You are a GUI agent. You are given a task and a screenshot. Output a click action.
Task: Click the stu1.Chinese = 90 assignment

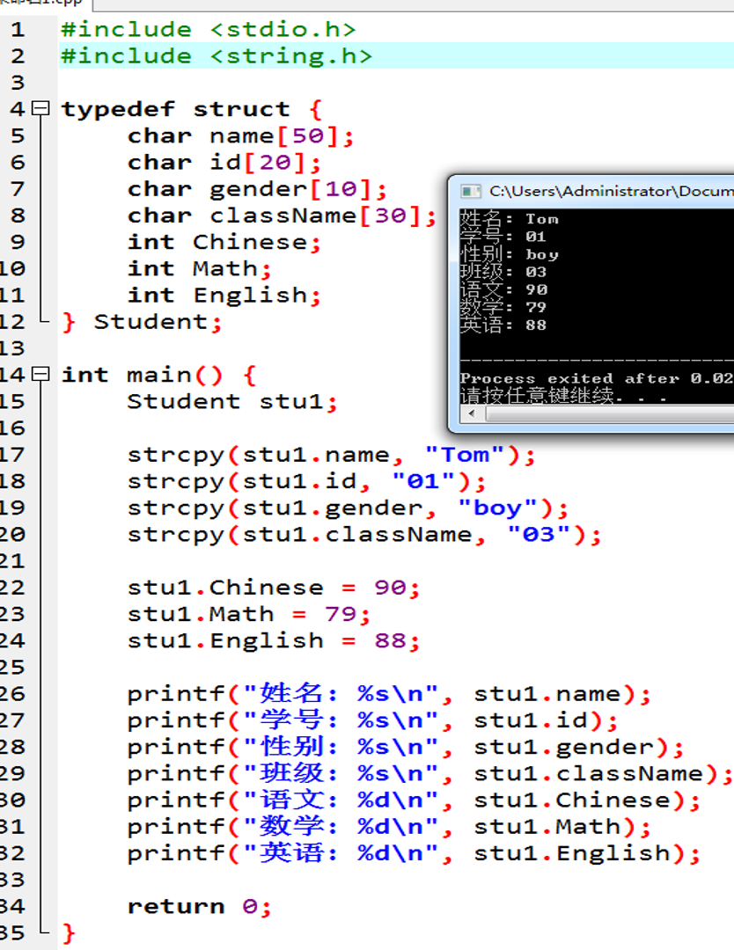pyautogui.click(x=274, y=588)
